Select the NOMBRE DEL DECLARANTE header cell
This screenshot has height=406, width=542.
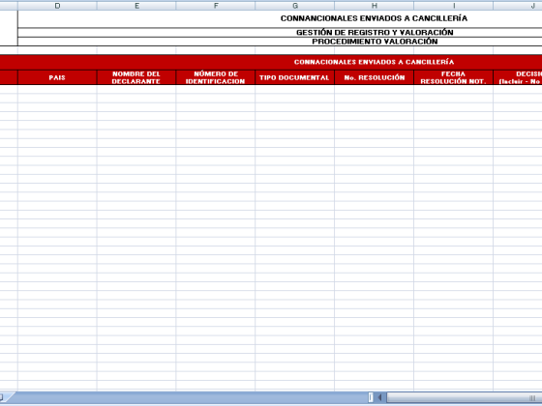(x=136, y=77)
